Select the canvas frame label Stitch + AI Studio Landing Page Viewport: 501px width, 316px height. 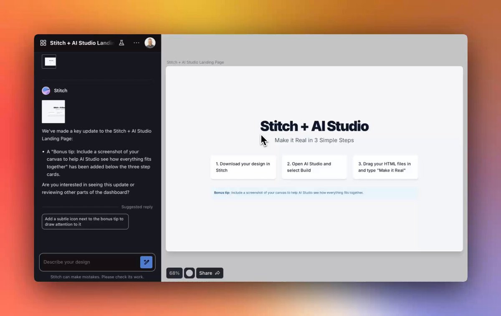(195, 63)
